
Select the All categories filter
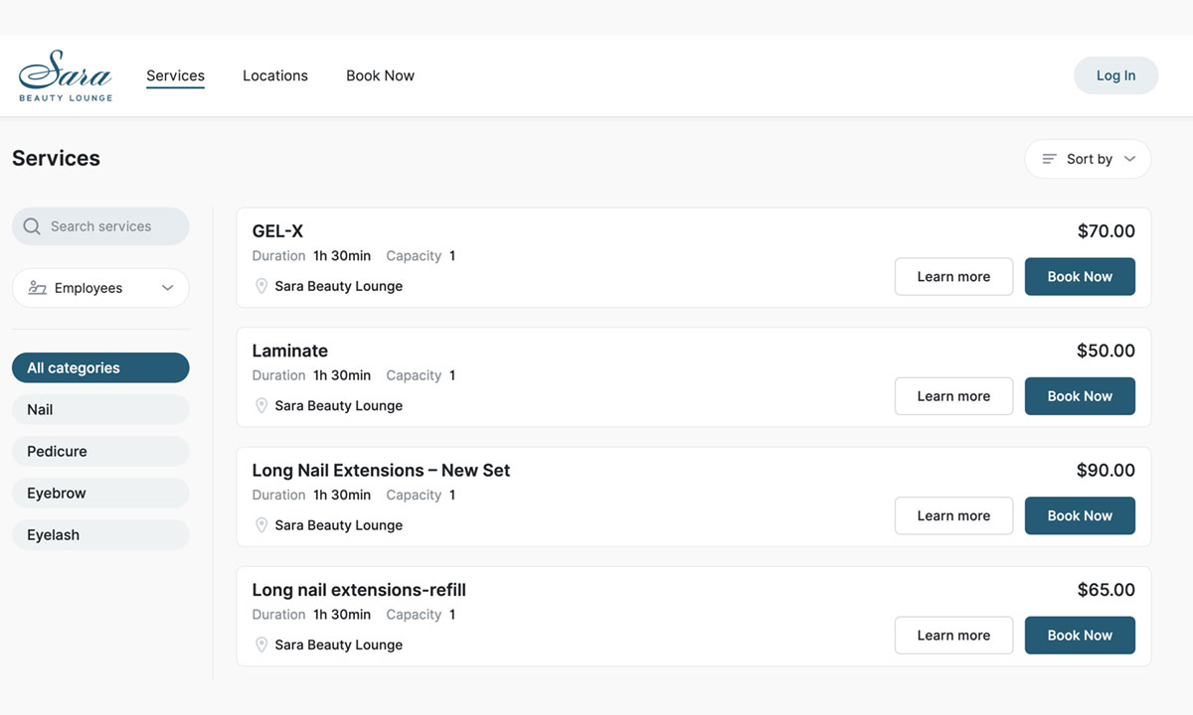[100, 367]
